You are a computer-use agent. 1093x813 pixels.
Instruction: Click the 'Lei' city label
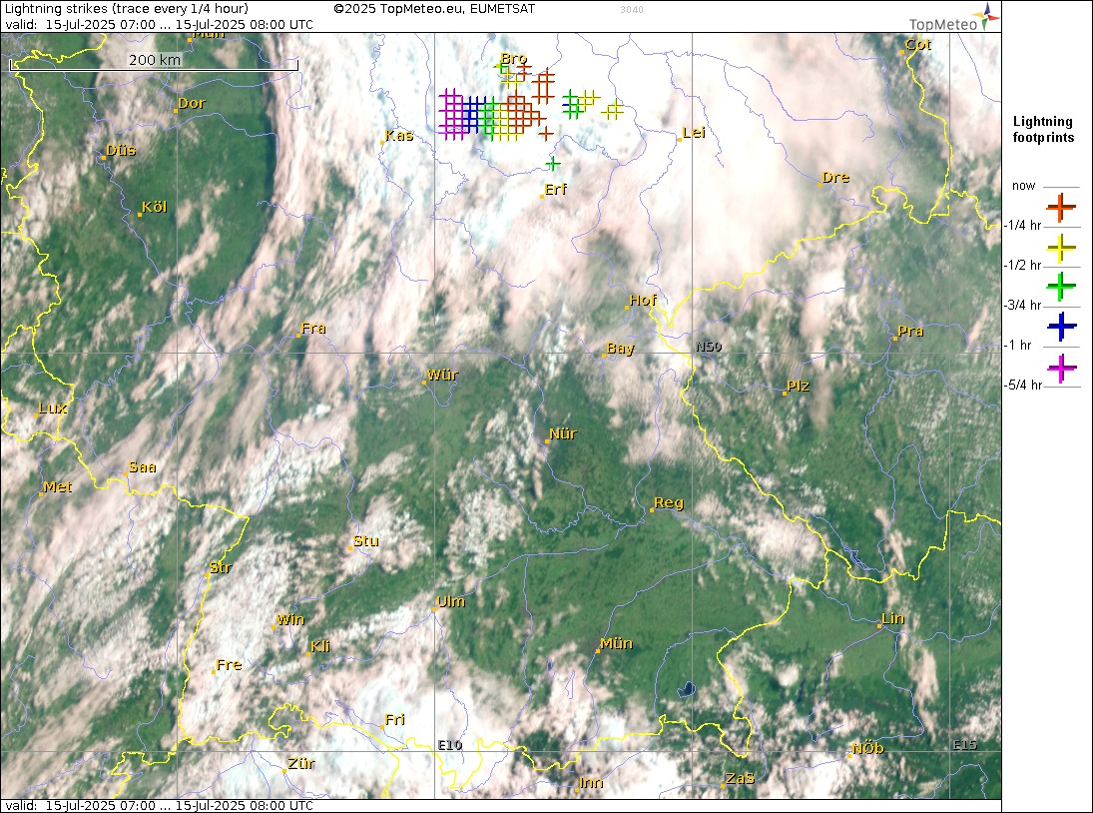point(694,133)
